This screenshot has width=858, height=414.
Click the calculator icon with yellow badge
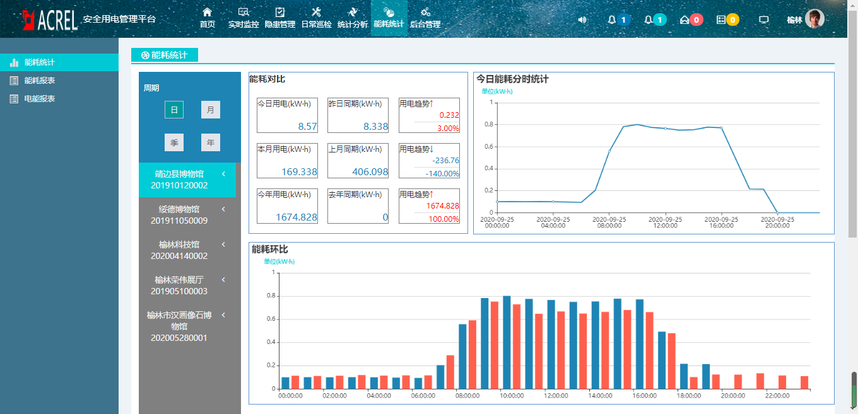[x=721, y=20]
